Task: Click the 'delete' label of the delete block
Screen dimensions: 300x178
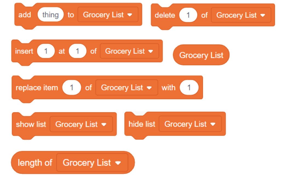Action: pos(165,15)
